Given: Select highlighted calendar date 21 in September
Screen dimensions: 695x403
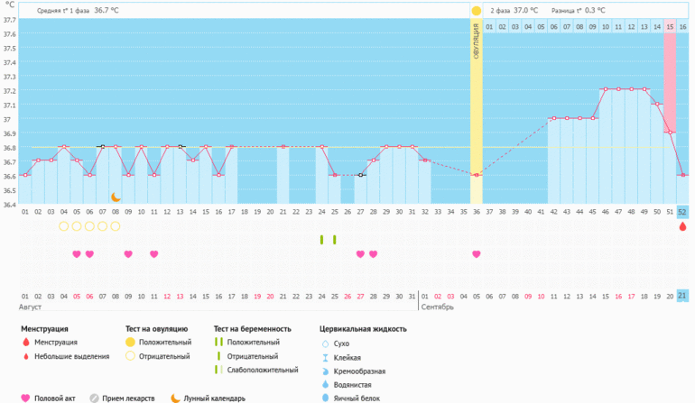Looking at the screenshot, I should 682,297.
